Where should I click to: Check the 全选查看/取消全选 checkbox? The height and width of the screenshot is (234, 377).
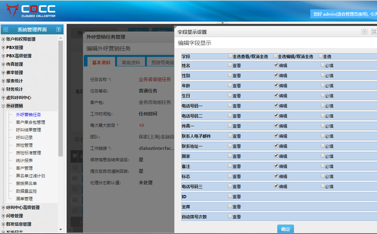click(230, 56)
